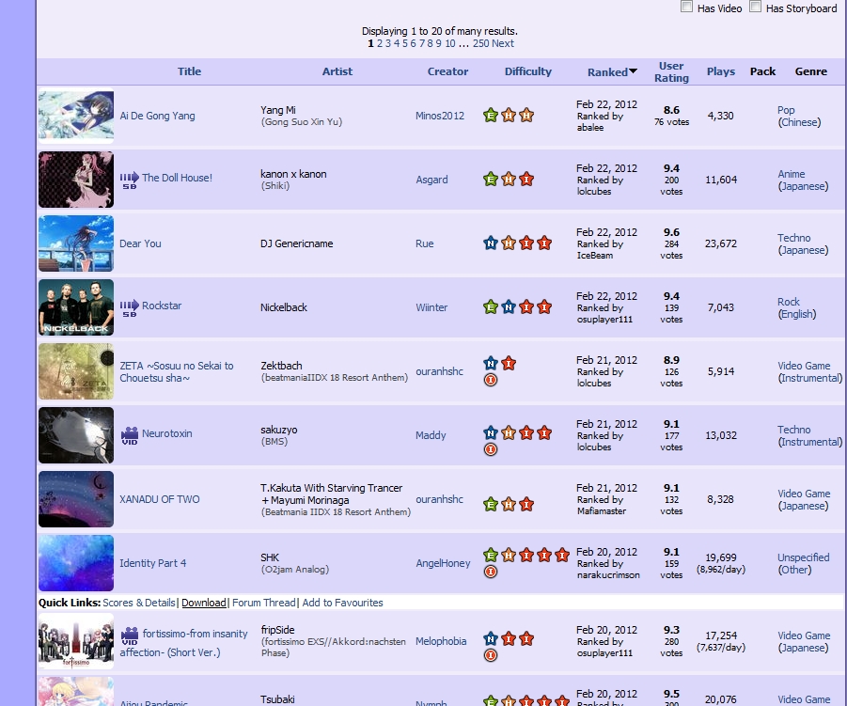Click the green Easy star for Ai De Gong Yang
Screen dimensions: 847x706
(490, 116)
